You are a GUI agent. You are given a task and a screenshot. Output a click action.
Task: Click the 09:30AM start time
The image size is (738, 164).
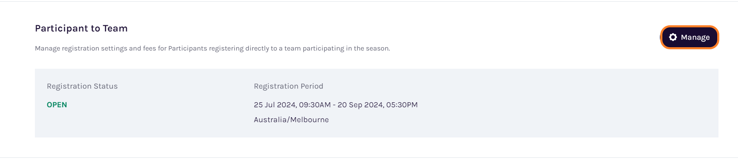click(x=315, y=105)
